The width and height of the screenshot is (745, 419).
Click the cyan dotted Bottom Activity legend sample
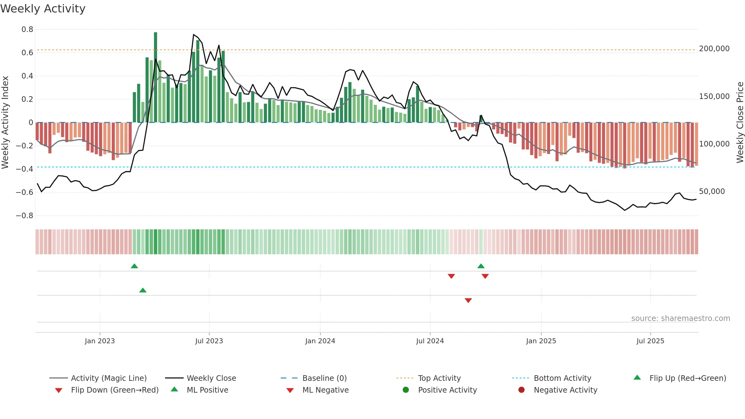point(521,378)
